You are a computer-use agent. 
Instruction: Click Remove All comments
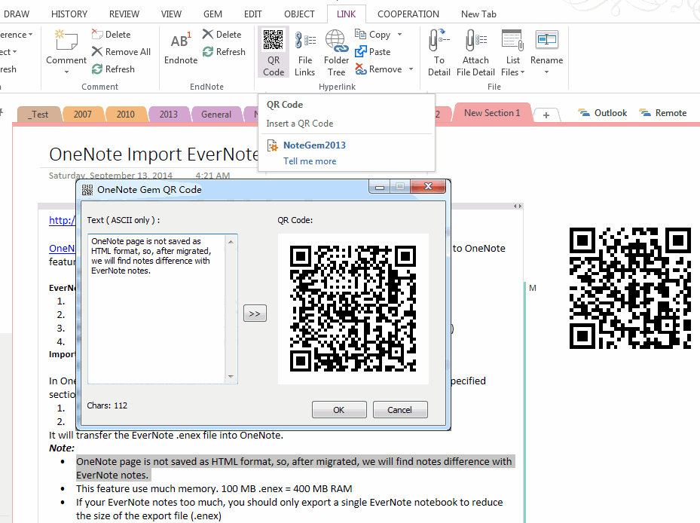pos(121,52)
